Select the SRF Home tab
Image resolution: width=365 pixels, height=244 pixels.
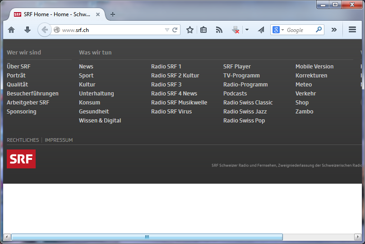[x=57, y=14]
